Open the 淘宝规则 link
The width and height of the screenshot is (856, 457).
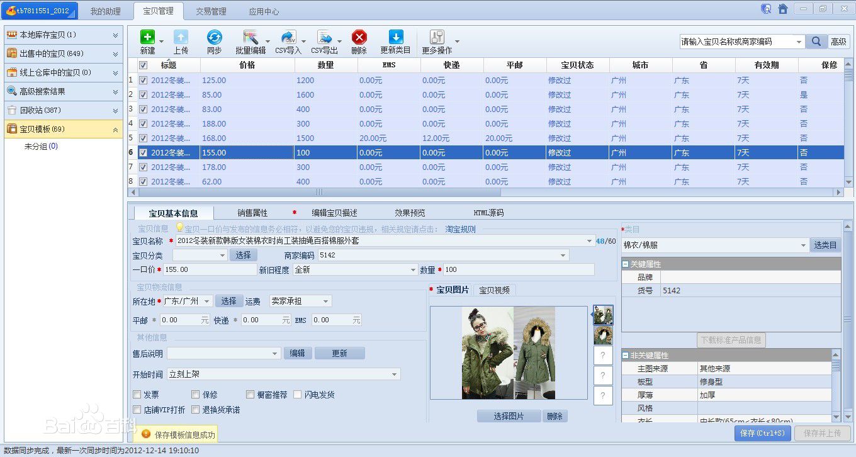[x=460, y=229]
